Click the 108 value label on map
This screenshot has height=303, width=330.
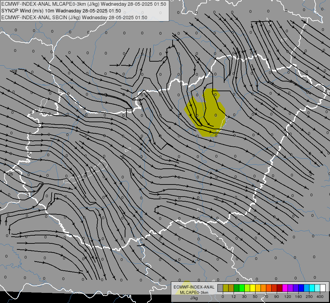[14, 71]
